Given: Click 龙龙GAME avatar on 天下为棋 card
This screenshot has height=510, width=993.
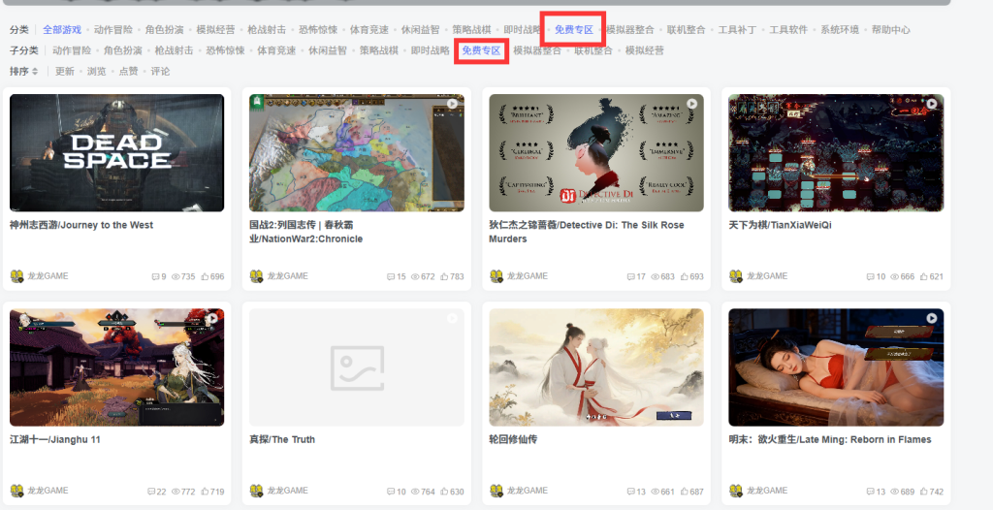Looking at the screenshot, I should pyautogui.click(x=736, y=276).
